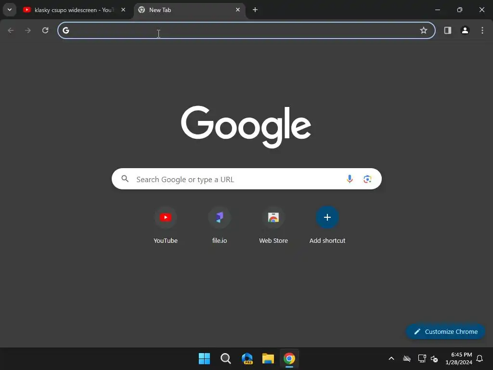Viewport: 493px width, 370px height.
Task: Click the Google icon in address bar
Action: tap(65, 30)
